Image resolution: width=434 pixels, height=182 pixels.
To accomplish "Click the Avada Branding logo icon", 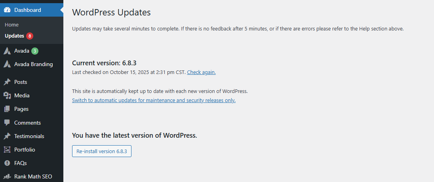I will [x=7, y=64].
